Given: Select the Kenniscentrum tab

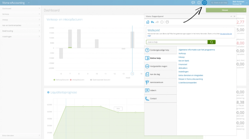Looking at the screenshot, I should pyautogui.click(x=160, y=82).
